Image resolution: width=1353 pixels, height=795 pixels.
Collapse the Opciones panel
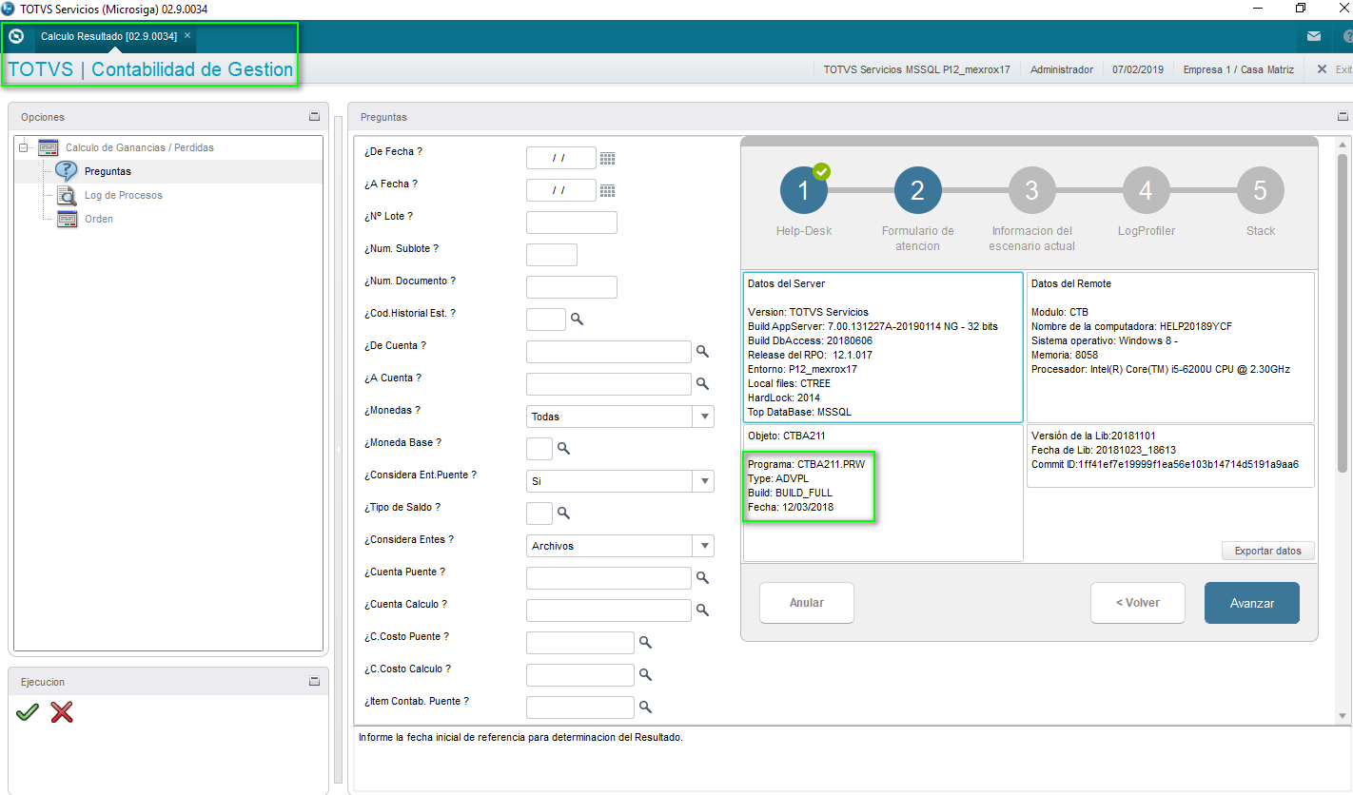tap(315, 116)
